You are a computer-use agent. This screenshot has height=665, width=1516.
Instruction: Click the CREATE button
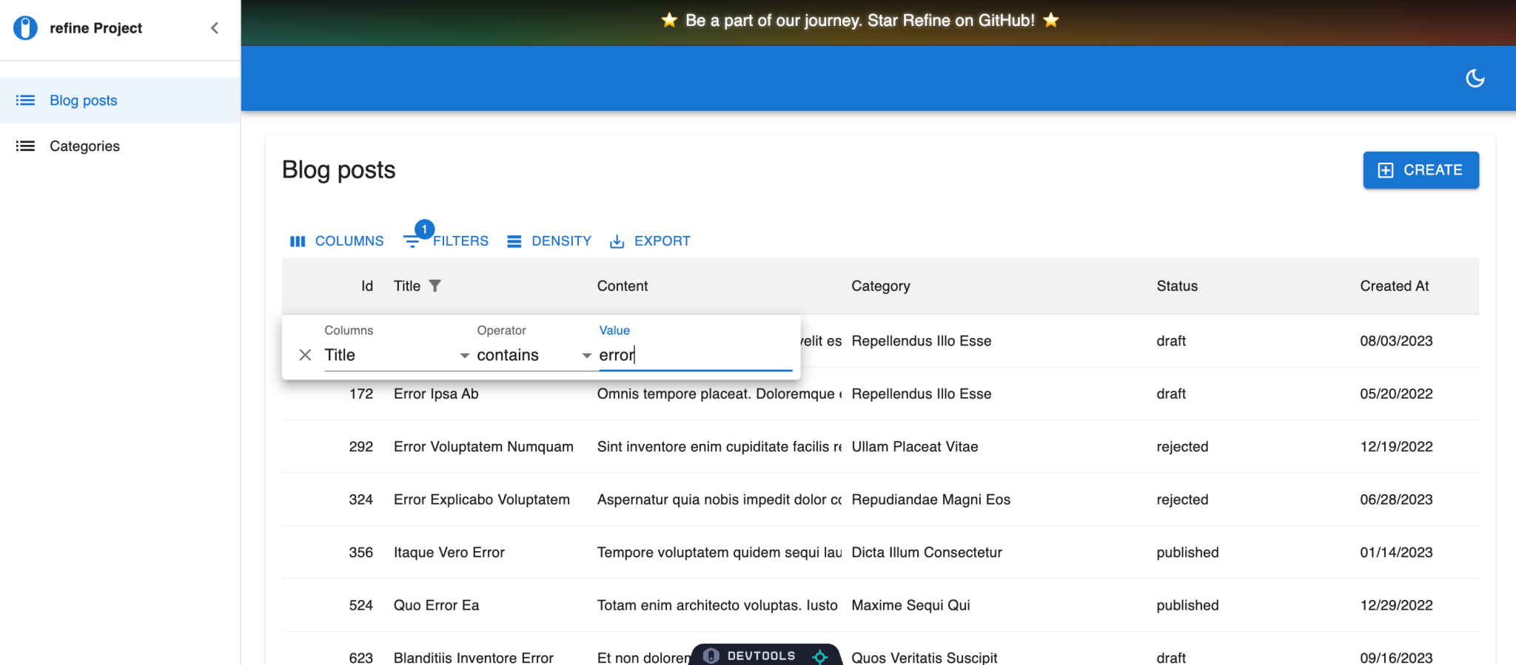(1421, 170)
